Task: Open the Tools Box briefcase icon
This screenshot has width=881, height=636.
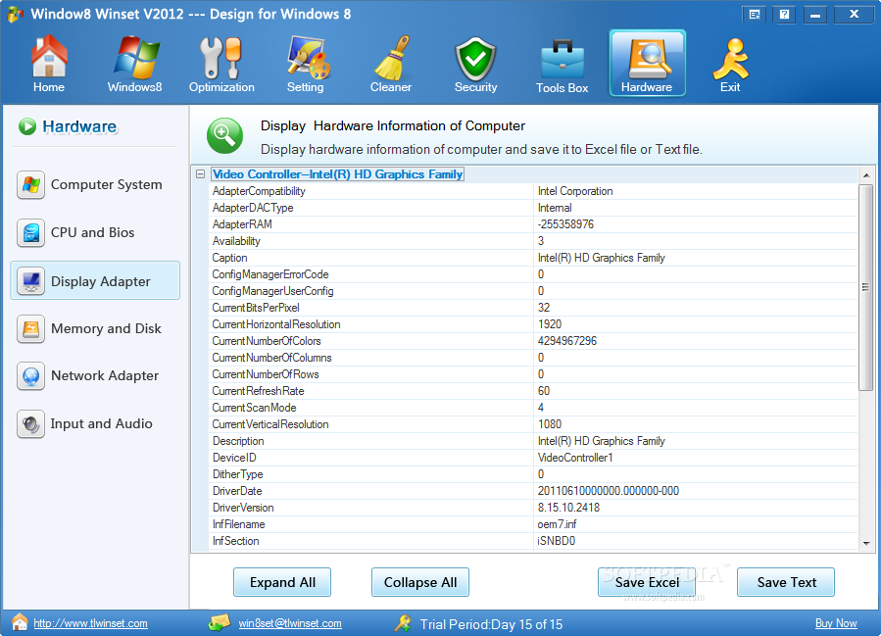Action: [562, 60]
